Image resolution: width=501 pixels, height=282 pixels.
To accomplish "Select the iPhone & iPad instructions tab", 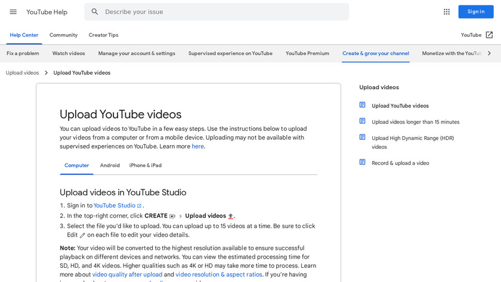I will (146, 165).
